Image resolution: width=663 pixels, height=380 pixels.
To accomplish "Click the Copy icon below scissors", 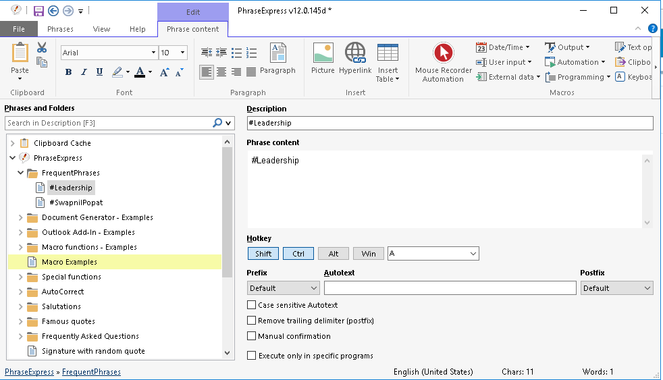I will coord(41,62).
